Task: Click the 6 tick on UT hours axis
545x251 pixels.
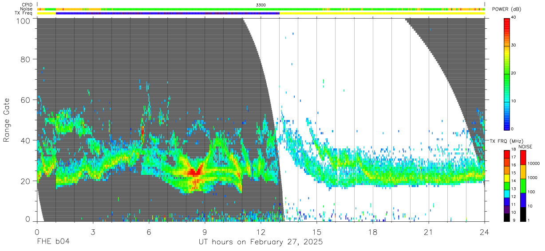Action: coord(149,232)
